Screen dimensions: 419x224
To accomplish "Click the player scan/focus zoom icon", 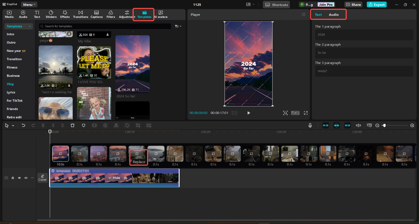I will tap(285, 113).
